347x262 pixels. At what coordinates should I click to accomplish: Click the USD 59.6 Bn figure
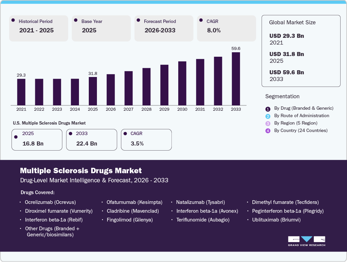tap(287, 72)
